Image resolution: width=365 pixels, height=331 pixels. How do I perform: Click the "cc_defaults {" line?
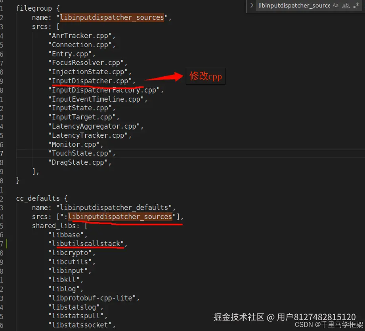click(42, 198)
